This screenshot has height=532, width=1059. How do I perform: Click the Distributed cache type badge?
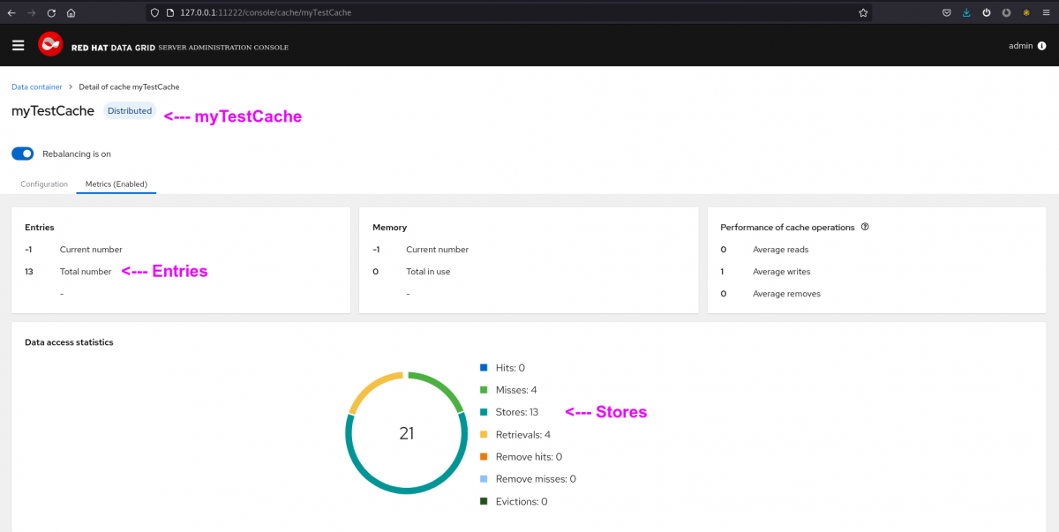pos(130,111)
